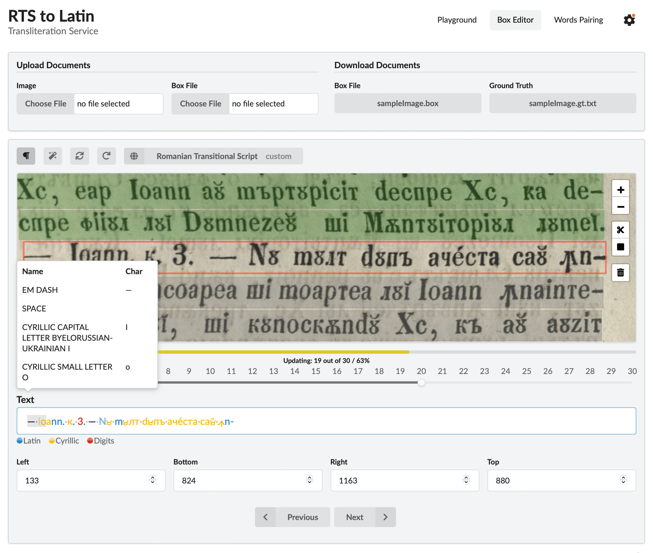This screenshot has width=653, height=553.
Task: Click the sync/refresh arrows icon
Action: (79, 156)
